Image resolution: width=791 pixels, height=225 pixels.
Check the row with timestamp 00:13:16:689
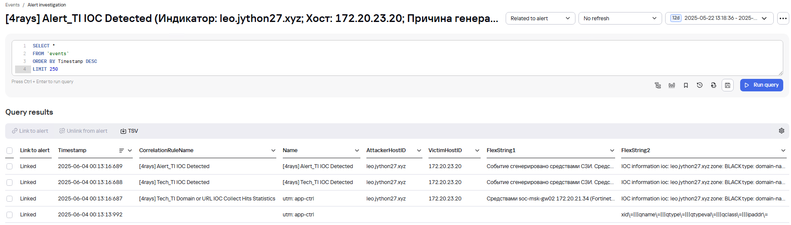tap(9, 166)
